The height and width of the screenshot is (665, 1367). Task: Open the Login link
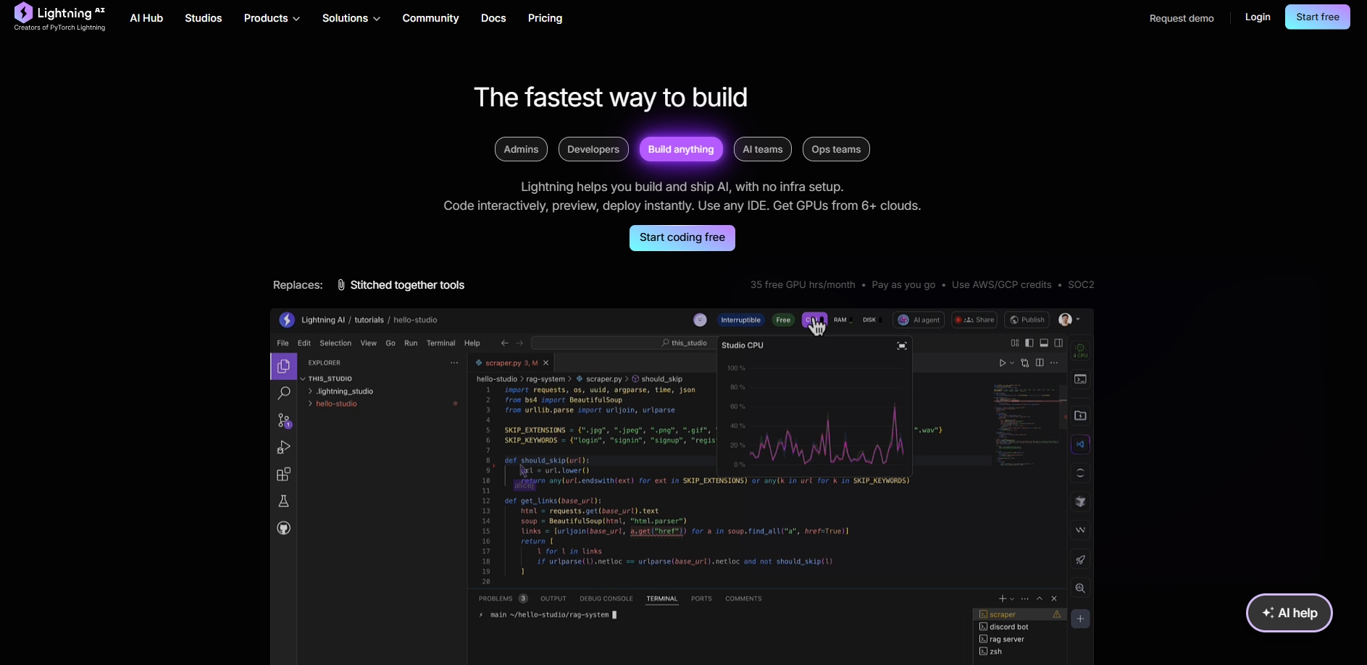[1258, 17]
